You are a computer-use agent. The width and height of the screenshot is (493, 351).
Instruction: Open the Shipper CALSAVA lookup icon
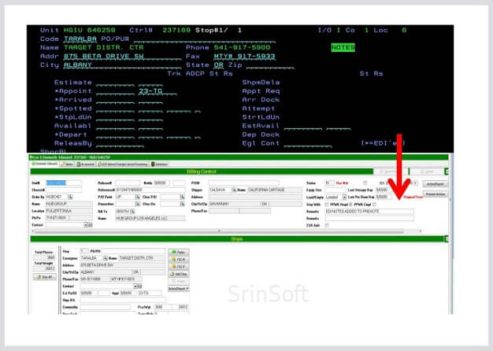(234, 190)
